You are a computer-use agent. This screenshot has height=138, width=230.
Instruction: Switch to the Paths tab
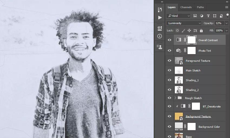200,7
